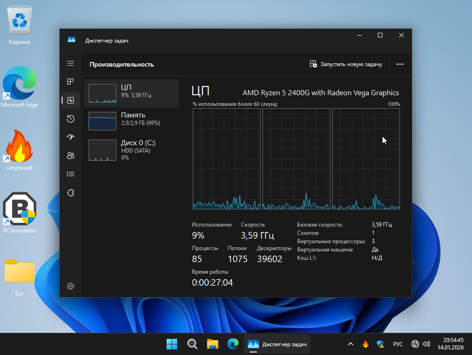Open the Startup apps page
Screen dimensions: 472x355
click(71, 137)
